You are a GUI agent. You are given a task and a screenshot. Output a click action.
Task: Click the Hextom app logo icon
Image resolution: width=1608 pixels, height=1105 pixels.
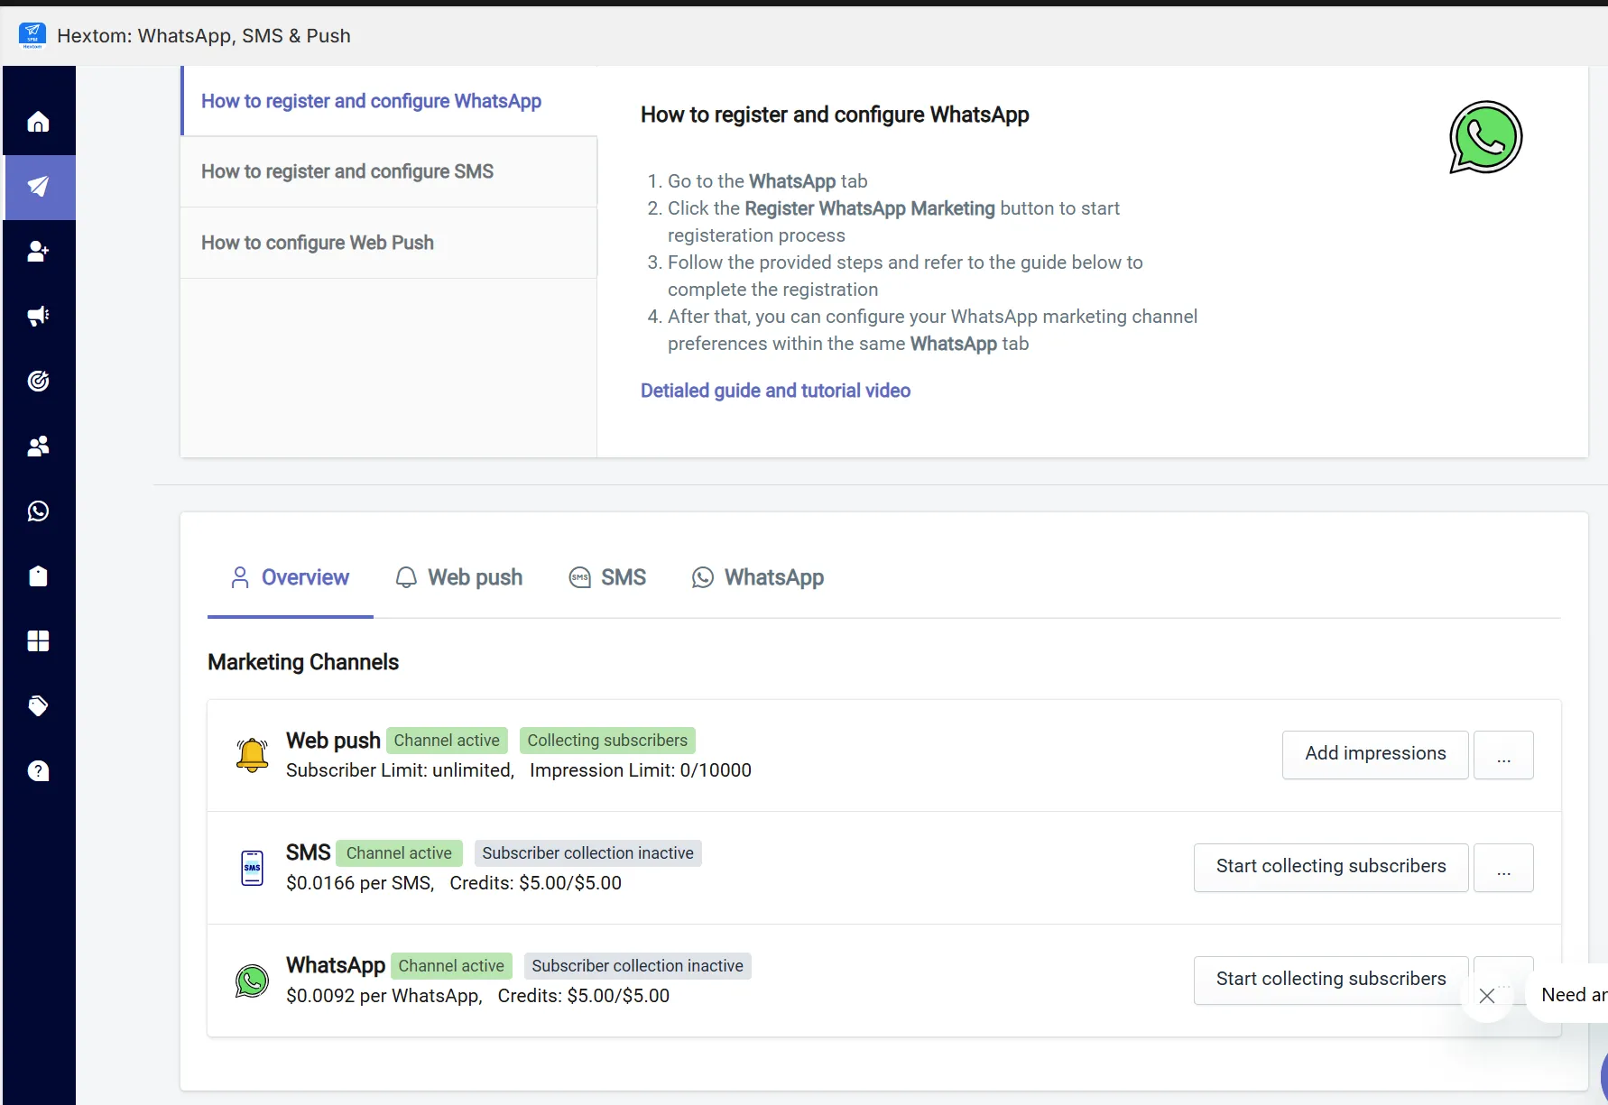pyautogui.click(x=32, y=35)
